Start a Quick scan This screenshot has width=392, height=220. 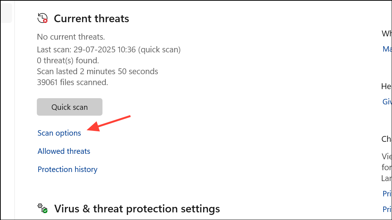coord(69,107)
